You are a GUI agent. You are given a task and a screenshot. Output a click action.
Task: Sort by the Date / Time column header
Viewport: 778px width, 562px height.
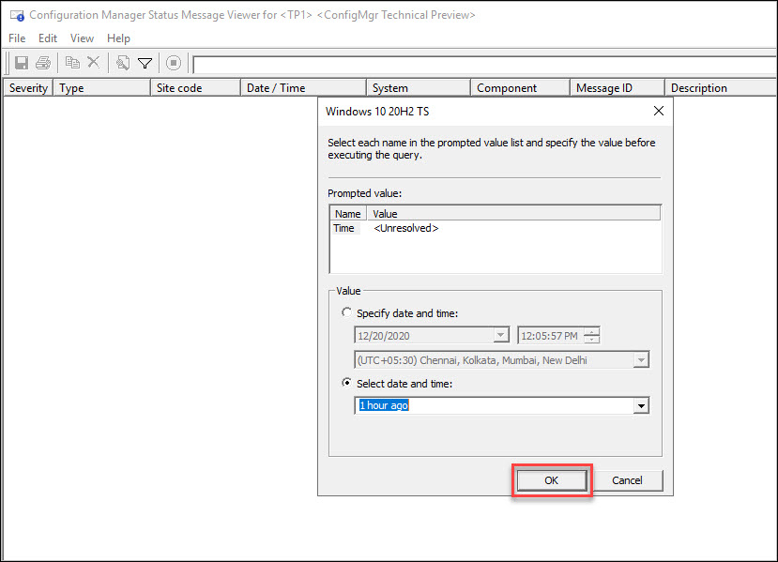pyautogui.click(x=304, y=88)
